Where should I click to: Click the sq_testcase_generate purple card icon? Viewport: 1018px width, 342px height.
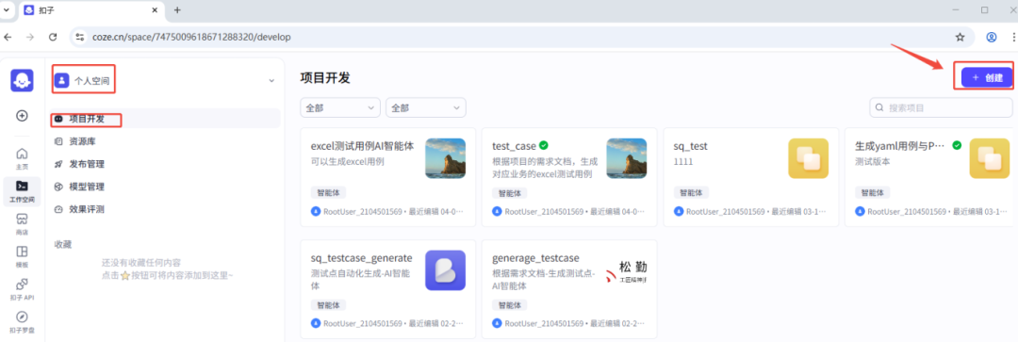click(445, 270)
